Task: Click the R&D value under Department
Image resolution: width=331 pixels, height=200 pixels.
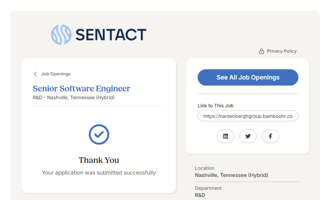Action: pos(200,195)
